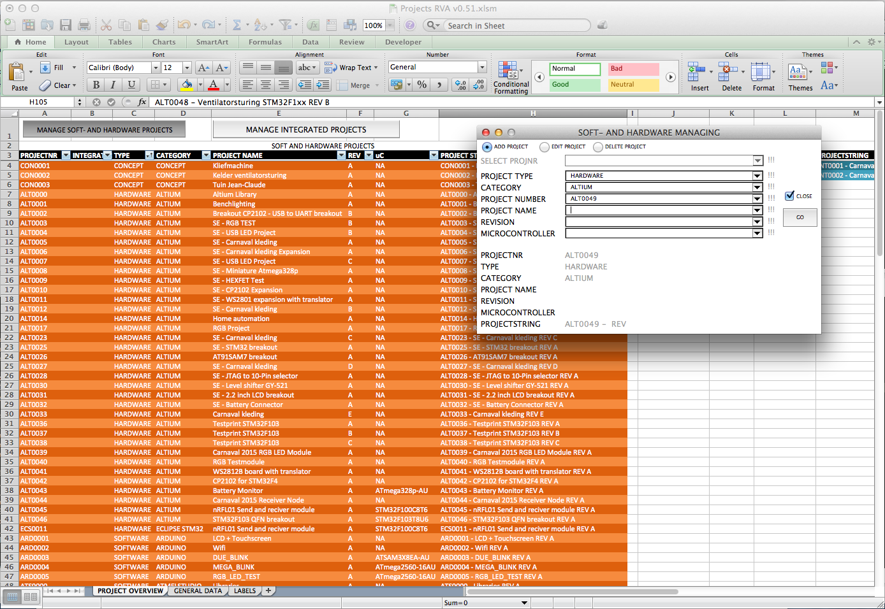Open the font name Calibri dropdown
Viewport: 885px width, 609px height.
pos(155,68)
